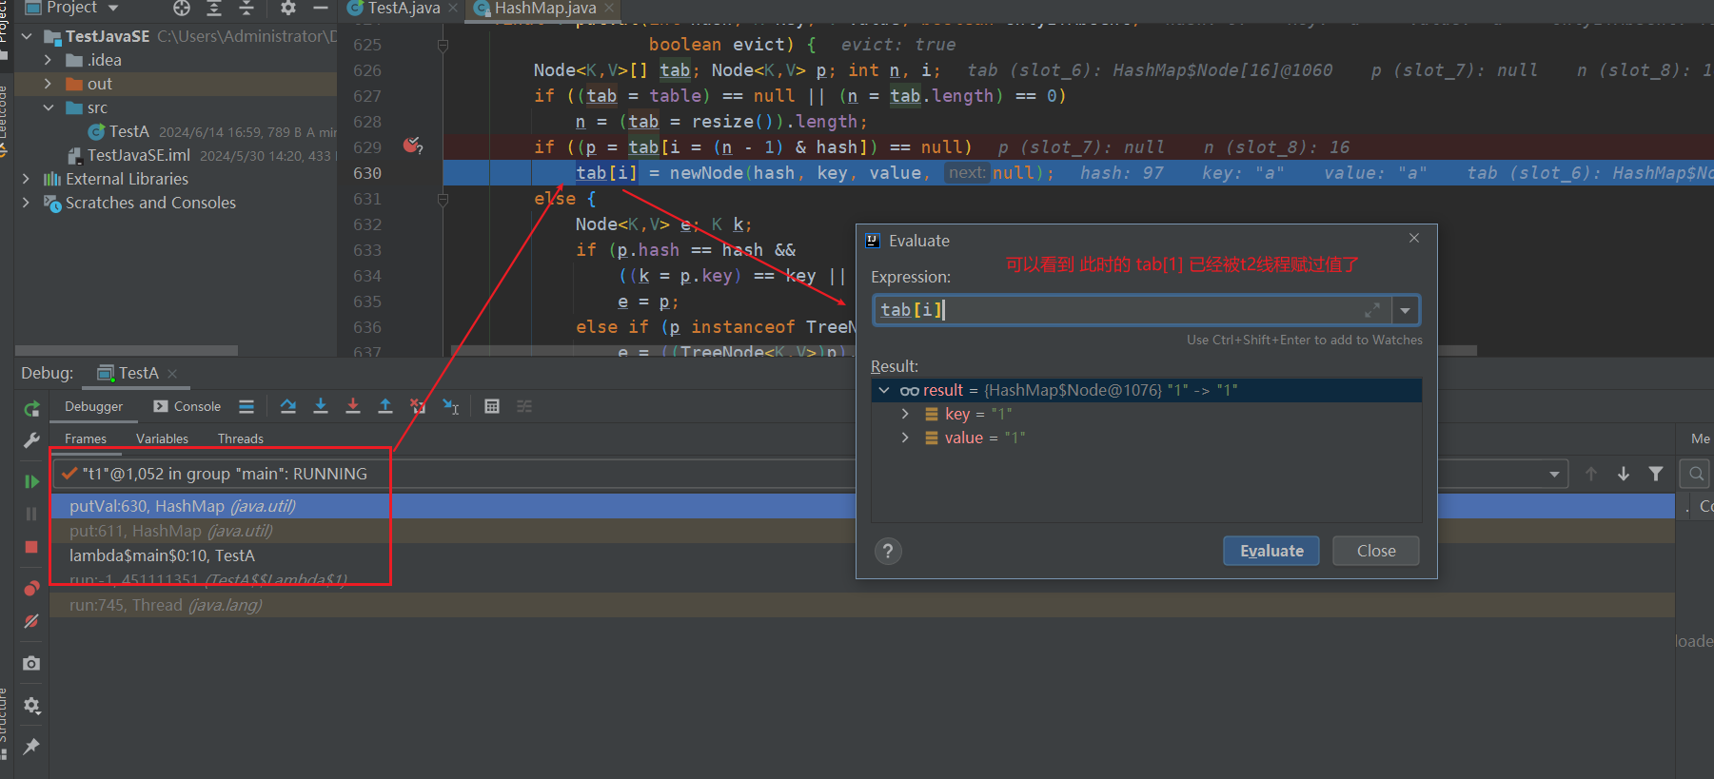The image size is (1714, 779).
Task: Close the HashMap.java tab
Action: 609,8
